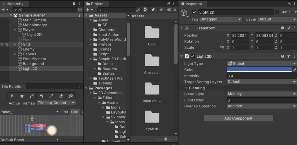297x145 pixels.
Task: Pick the eyedropper Picker tool in Tile Palette
Action: point(51,96)
